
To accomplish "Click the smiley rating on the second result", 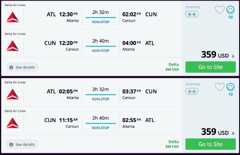I will point(230,87).
